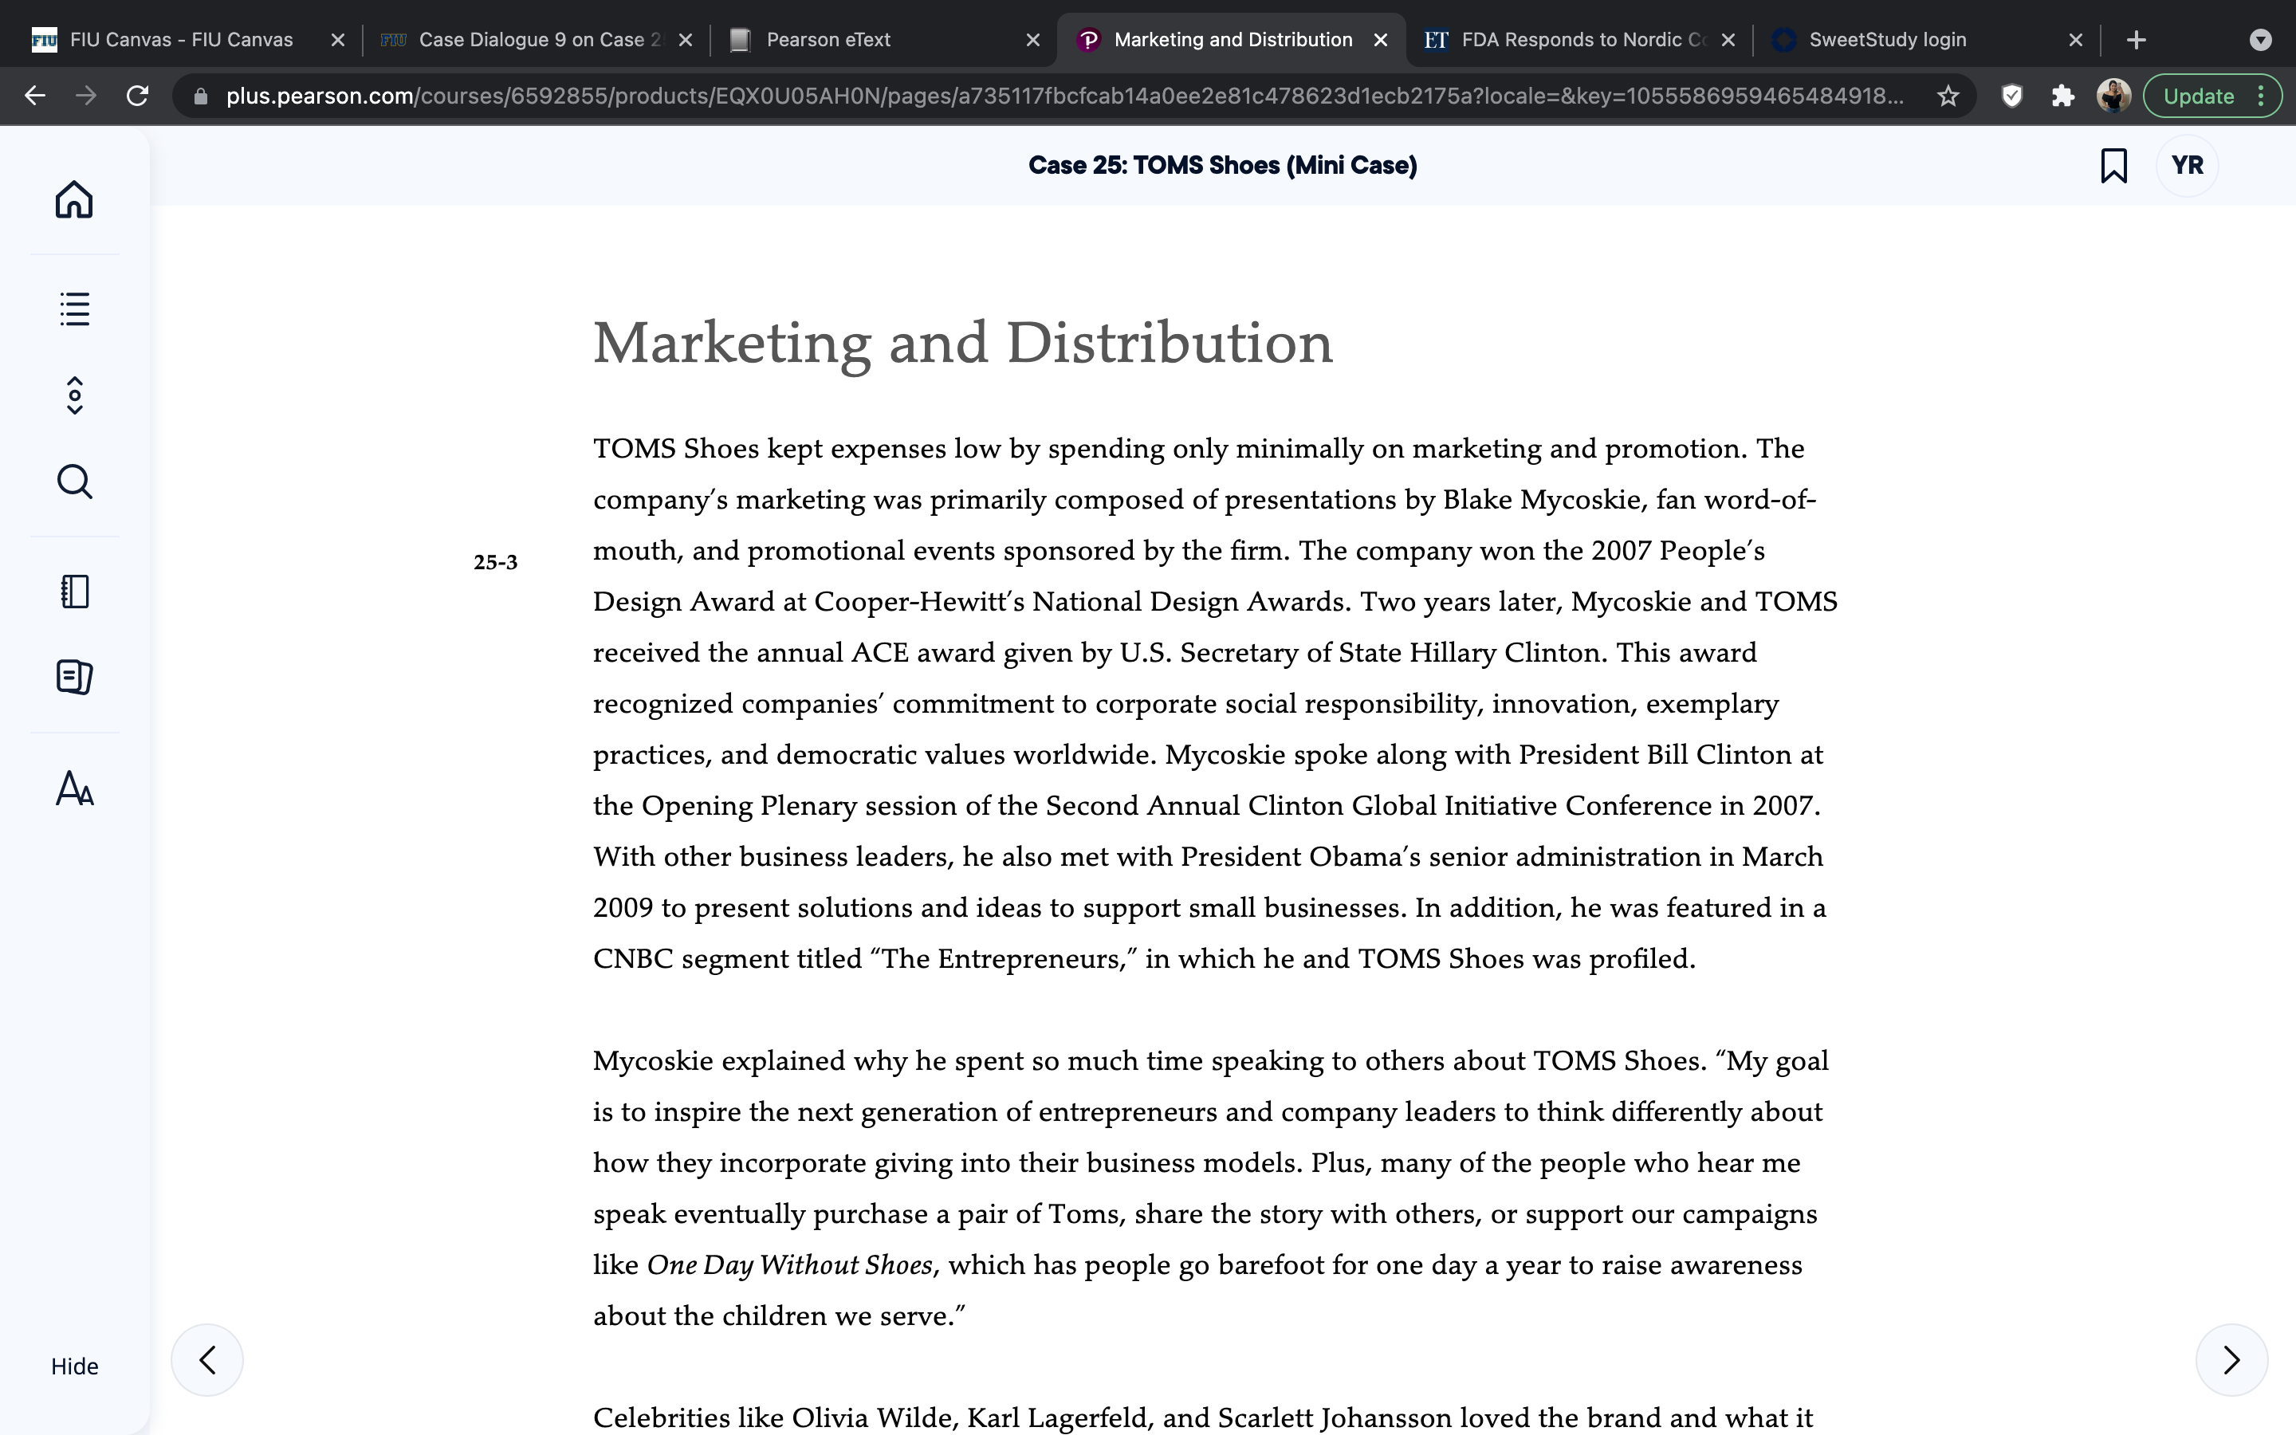
Task: Hide the left sidebar
Action: point(74,1366)
